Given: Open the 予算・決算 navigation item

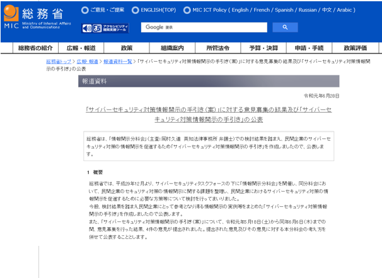Looking at the screenshot, I should click(x=263, y=48).
